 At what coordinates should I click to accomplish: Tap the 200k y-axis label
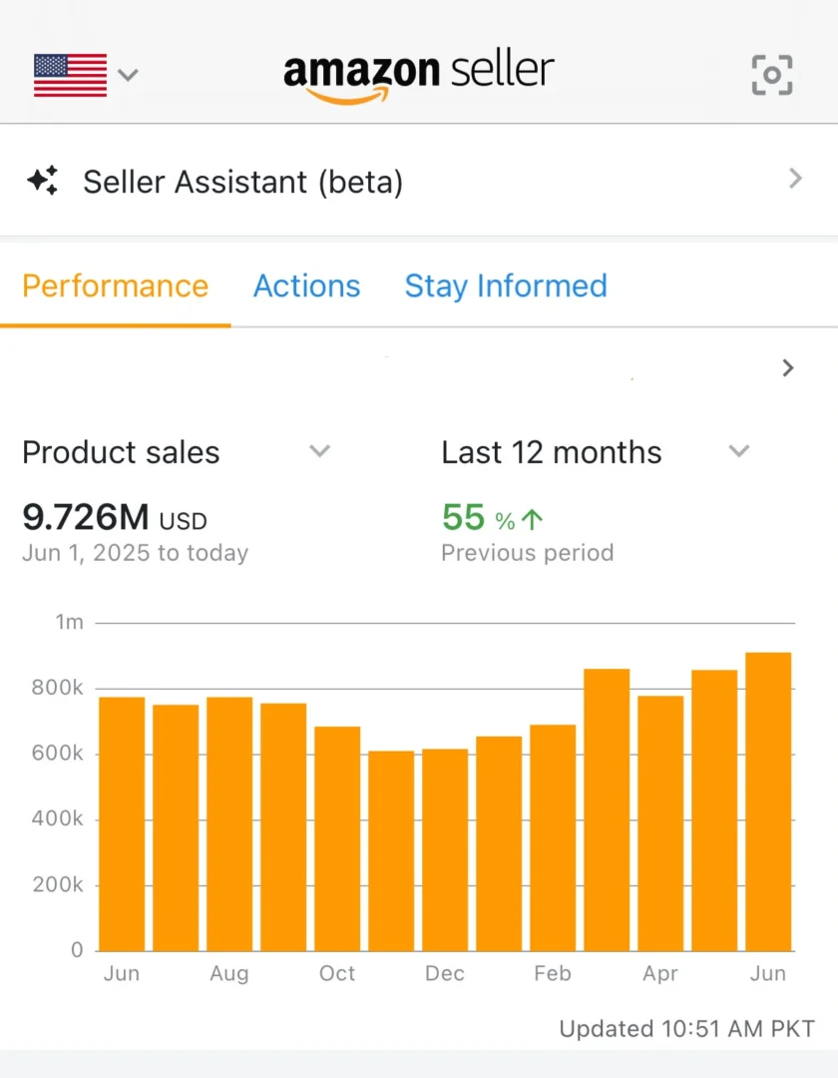click(58, 884)
